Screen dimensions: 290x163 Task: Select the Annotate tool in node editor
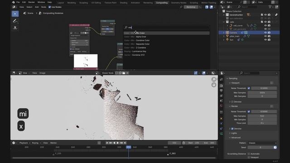point(15,21)
